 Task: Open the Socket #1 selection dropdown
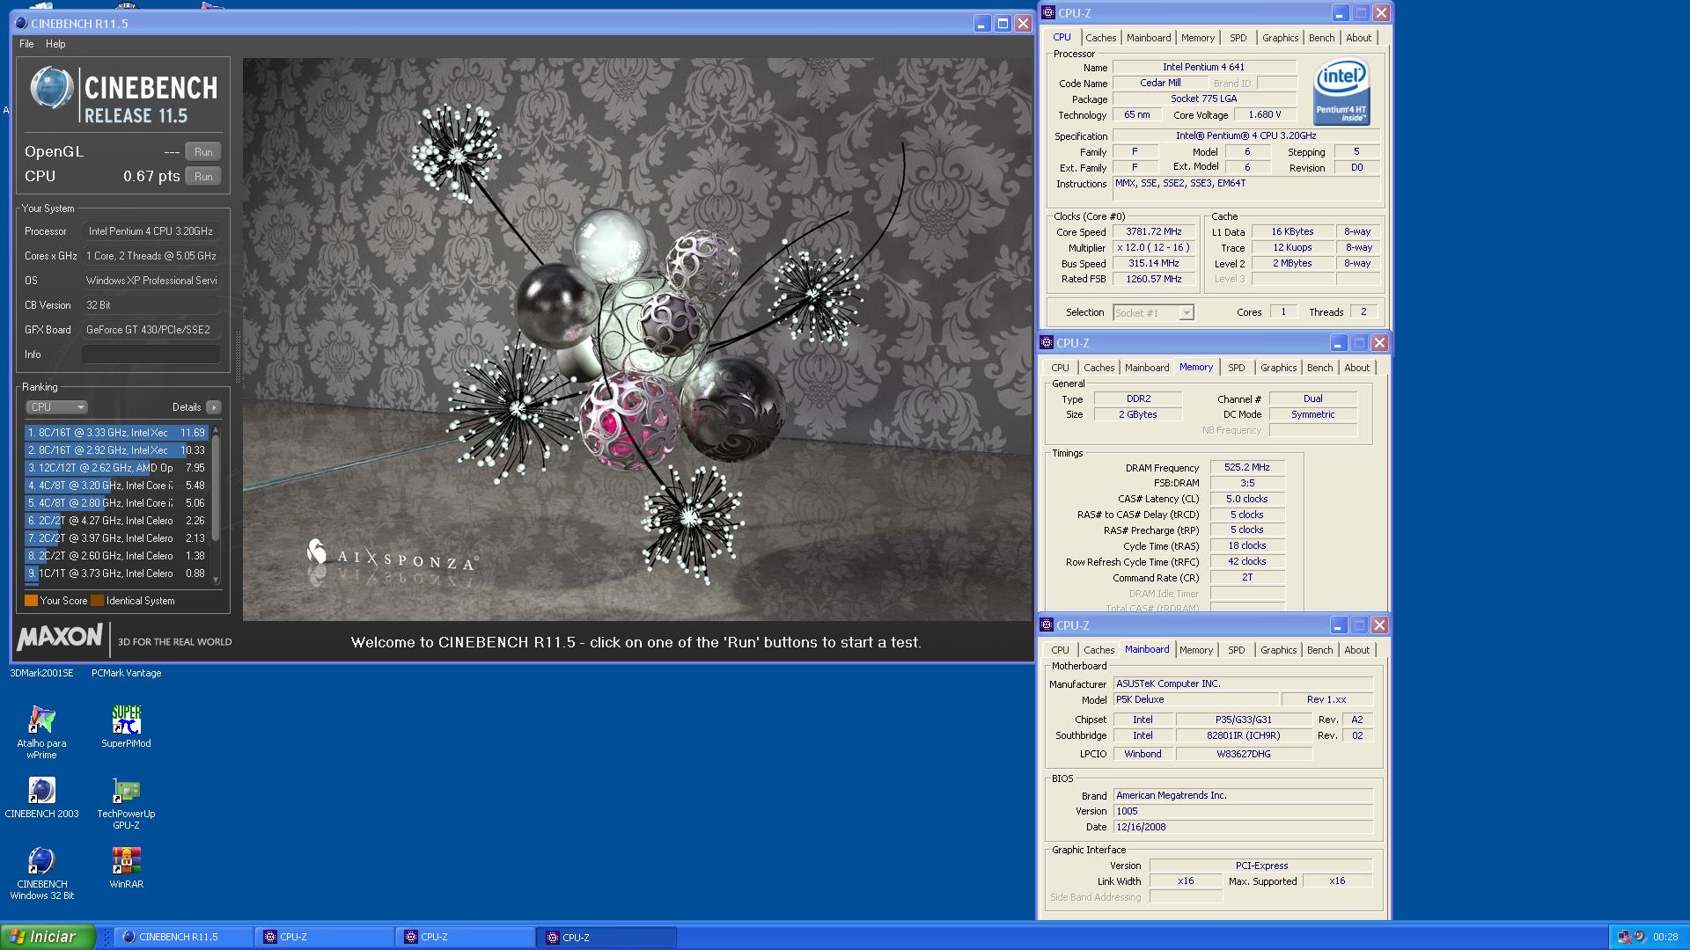click(x=1153, y=313)
